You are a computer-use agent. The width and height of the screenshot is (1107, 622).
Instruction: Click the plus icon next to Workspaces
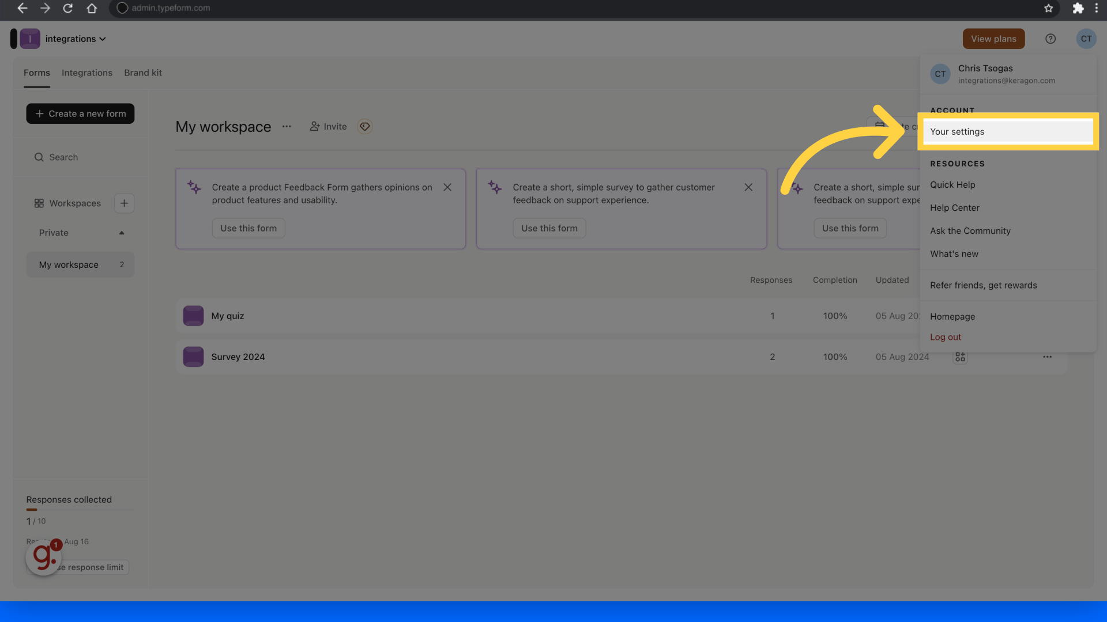coord(124,203)
